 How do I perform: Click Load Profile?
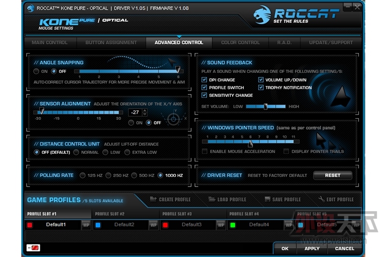coord(227,199)
